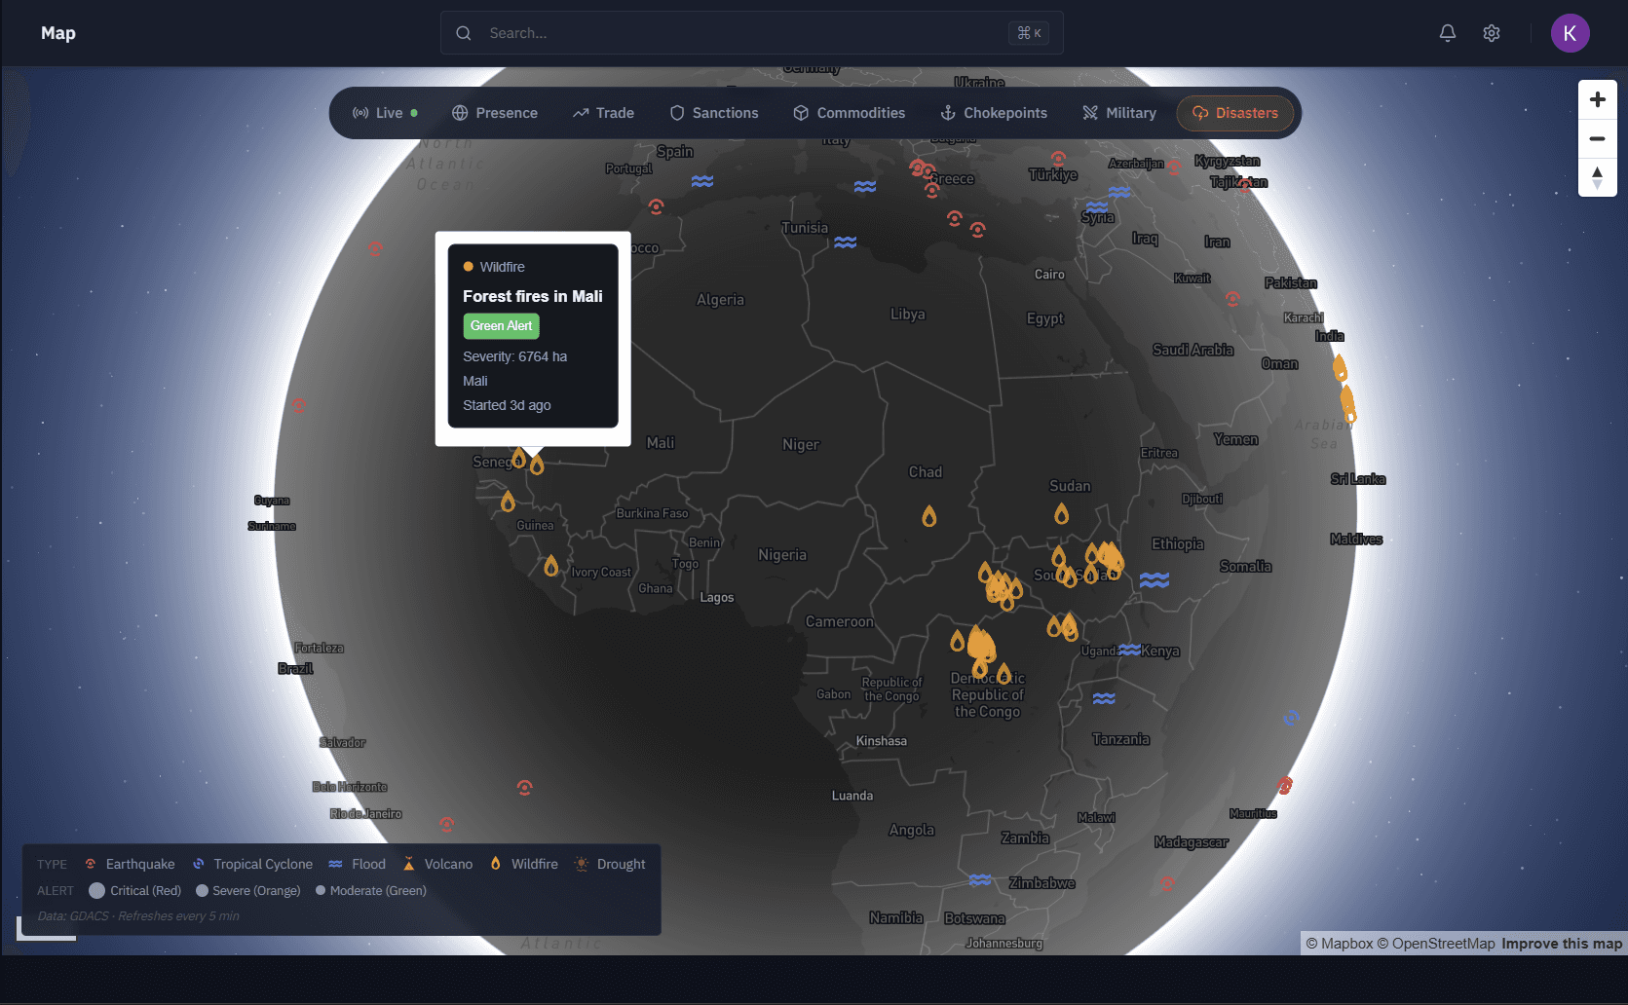This screenshot has width=1628, height=1005.
Task: Toggle the Critical (Red) alert filter
Action: 96,890
